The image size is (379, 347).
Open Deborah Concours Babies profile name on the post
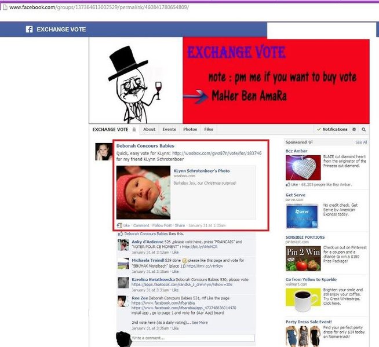pos(145,146)
